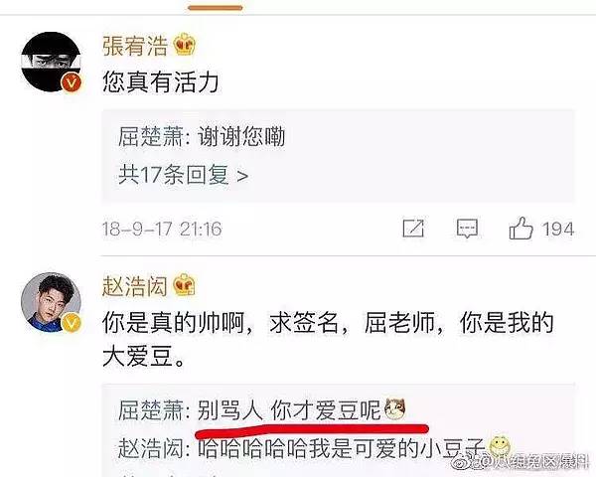Click 屈楚萧 name in the 谢谢您嘞 reply
The height and width of the screenshot is (477, 596).
point(151,136)
